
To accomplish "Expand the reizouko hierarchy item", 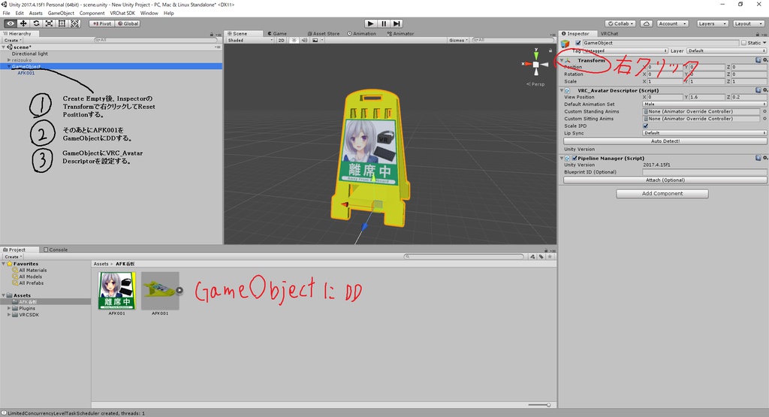I will (9, 60).
